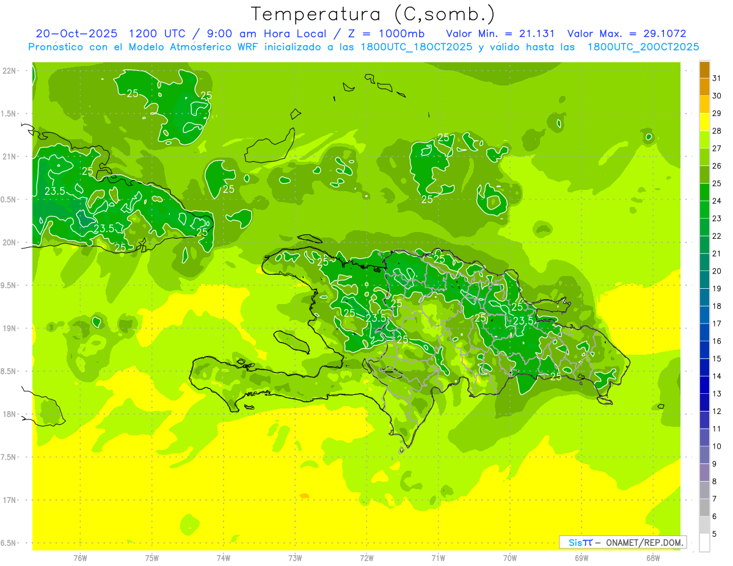Click the '20N' latitude axis label

tap(10, 242)
